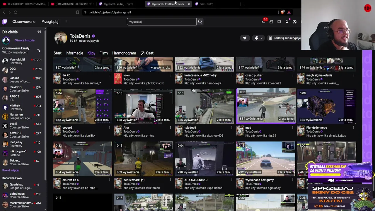
Task: Open DDG channel in sidebar
Action: pos(22,70)
